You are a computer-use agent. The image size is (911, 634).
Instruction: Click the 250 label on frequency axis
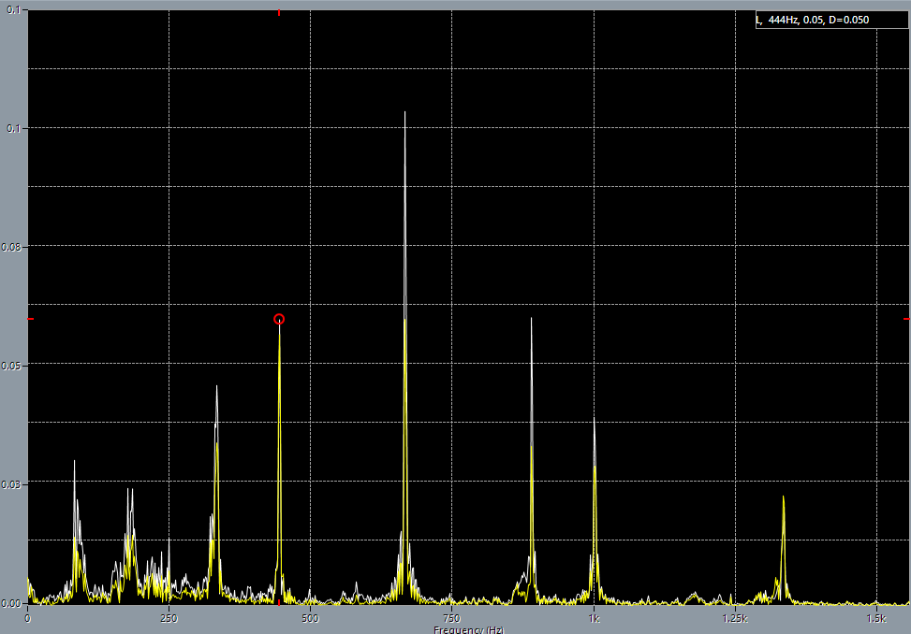[169, 619]
